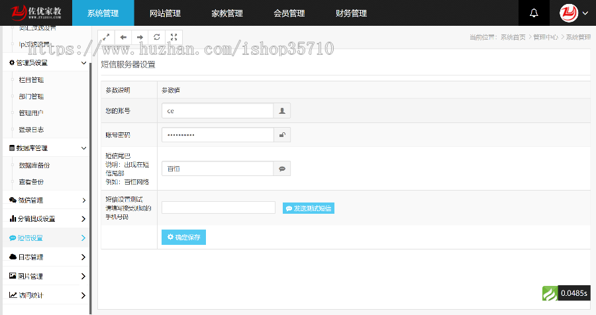The image size is (596, 315).
Task: Expand the 短信设置 menu
Action: tap(46, 238)
